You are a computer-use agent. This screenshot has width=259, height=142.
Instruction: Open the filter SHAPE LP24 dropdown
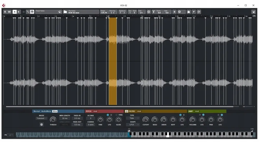[x=133, y=125]
